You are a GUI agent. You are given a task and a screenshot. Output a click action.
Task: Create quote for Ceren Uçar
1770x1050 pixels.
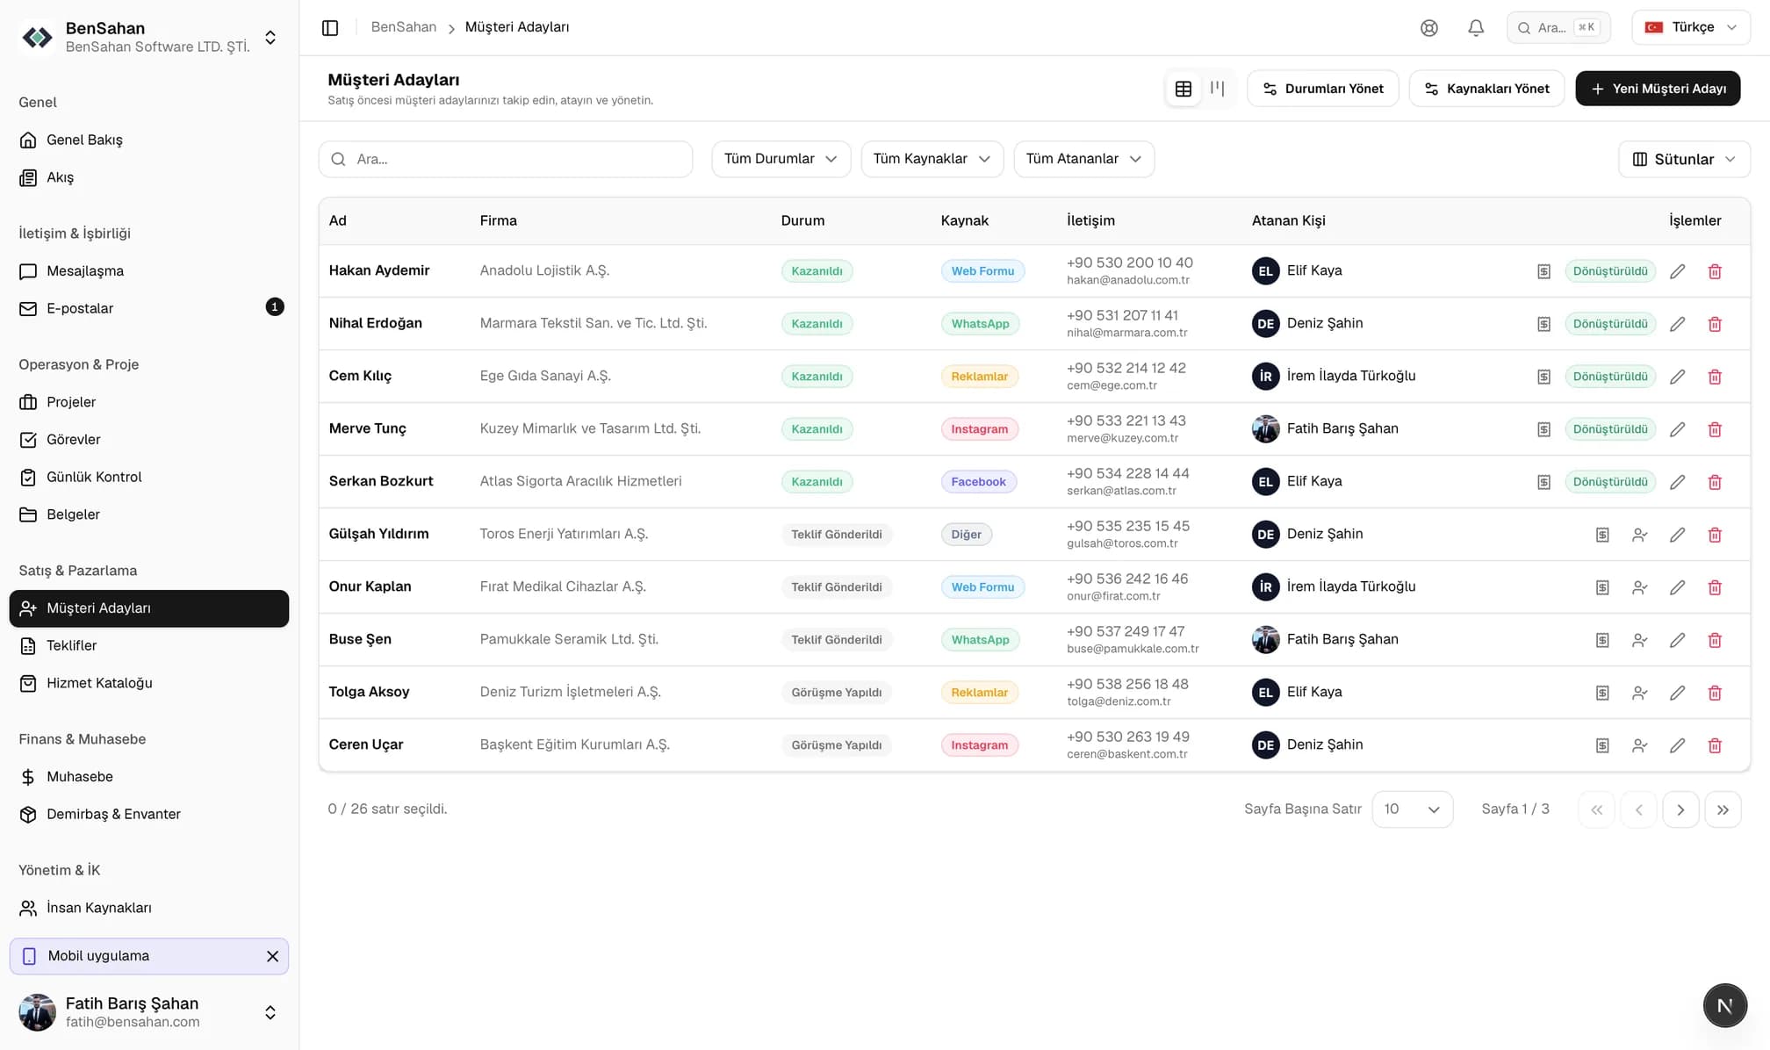1602,745
